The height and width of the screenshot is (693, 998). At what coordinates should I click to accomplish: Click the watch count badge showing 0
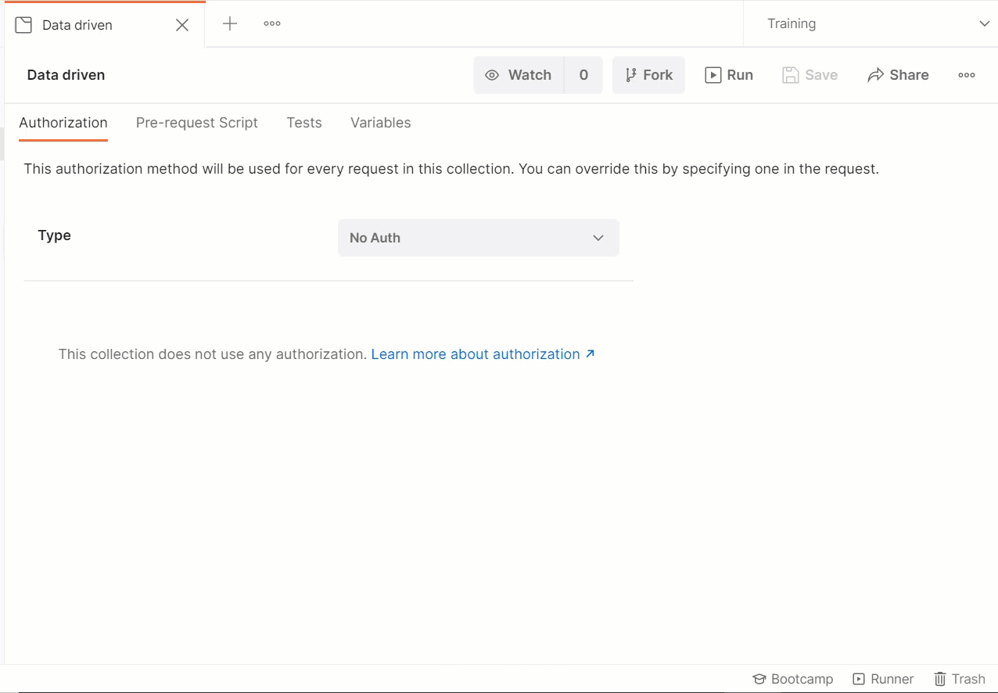(583, 75)
